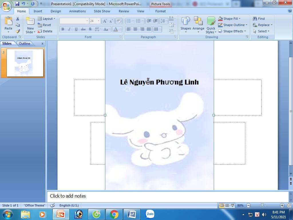Fit slide to current window icon

(x=289, y=205)
